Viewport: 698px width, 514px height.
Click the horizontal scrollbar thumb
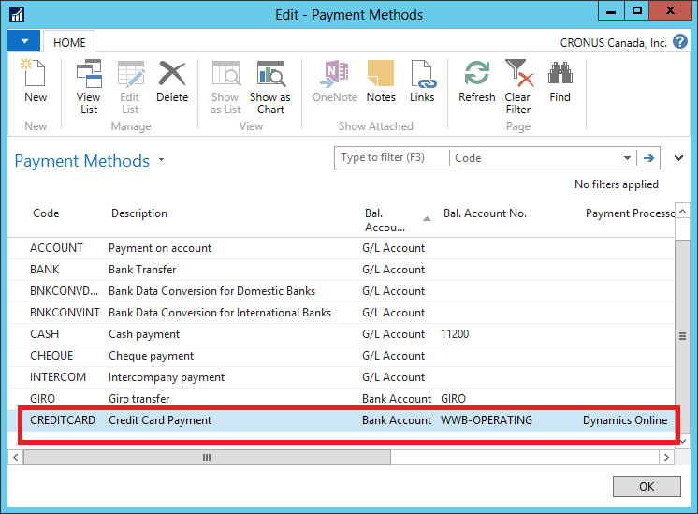207,457
